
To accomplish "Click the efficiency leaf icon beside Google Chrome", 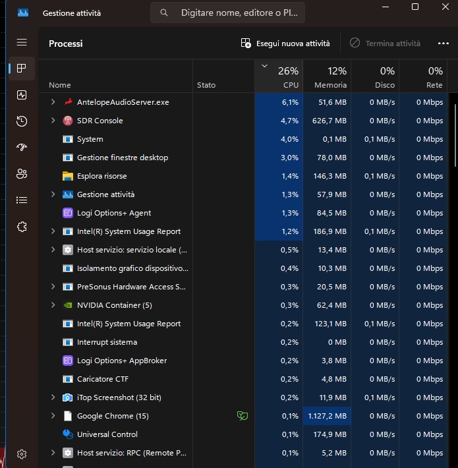I will coord(243,416).
